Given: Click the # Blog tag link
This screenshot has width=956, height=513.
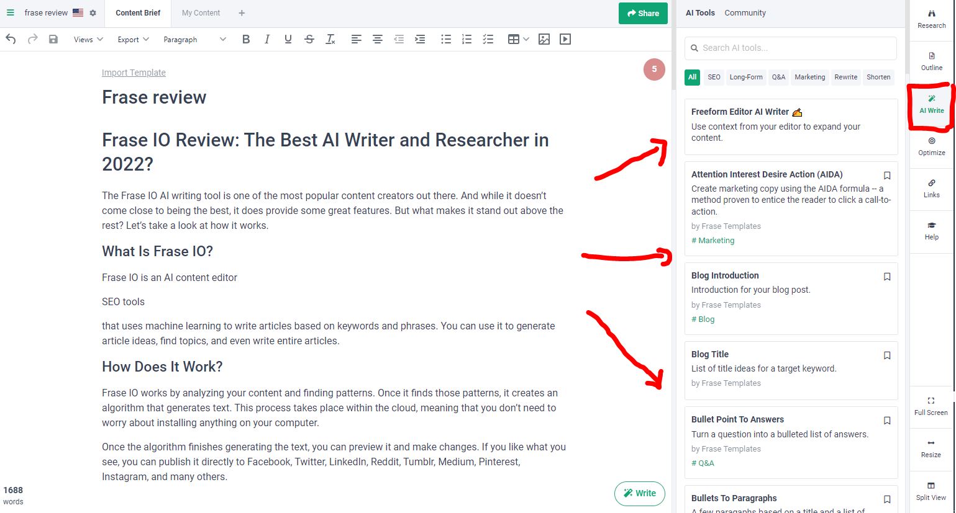Looking at the screenshot, I should point(703,319).
